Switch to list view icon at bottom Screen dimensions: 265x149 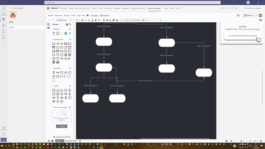pos(49,141)
